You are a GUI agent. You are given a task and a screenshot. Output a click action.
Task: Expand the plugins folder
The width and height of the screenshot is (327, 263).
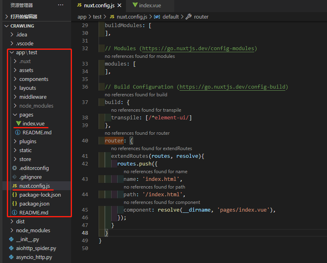click(x=28, y=142)
